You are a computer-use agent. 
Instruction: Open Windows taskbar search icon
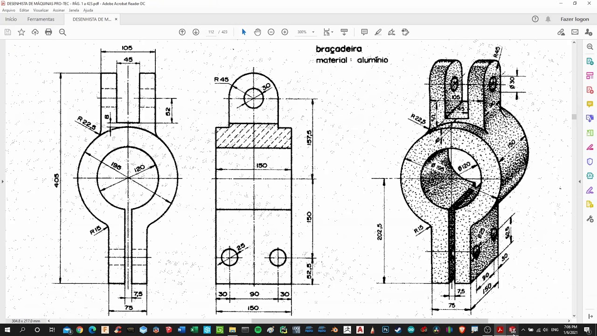[22, 330]
